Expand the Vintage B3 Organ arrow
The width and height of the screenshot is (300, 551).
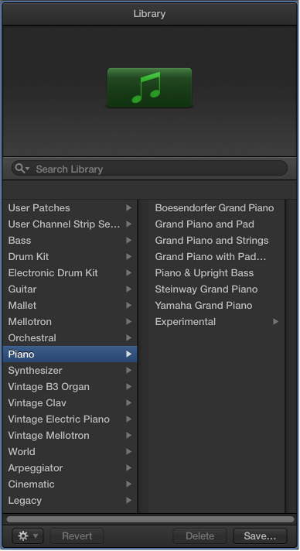coord(129,386)
